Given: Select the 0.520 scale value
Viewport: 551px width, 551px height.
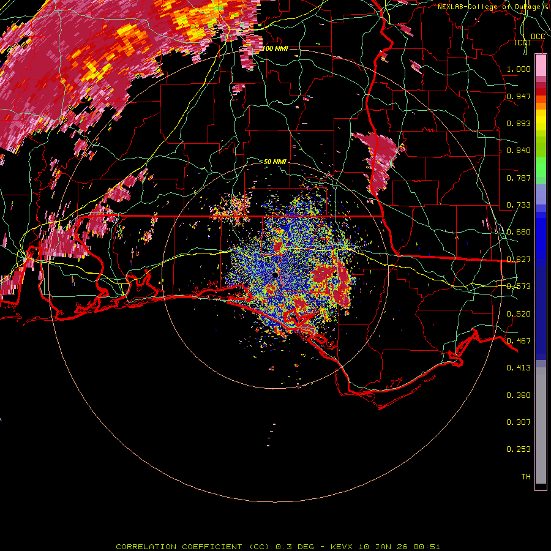Looking at the screenshot, I should pyautogui.click(x=519, y=314).
